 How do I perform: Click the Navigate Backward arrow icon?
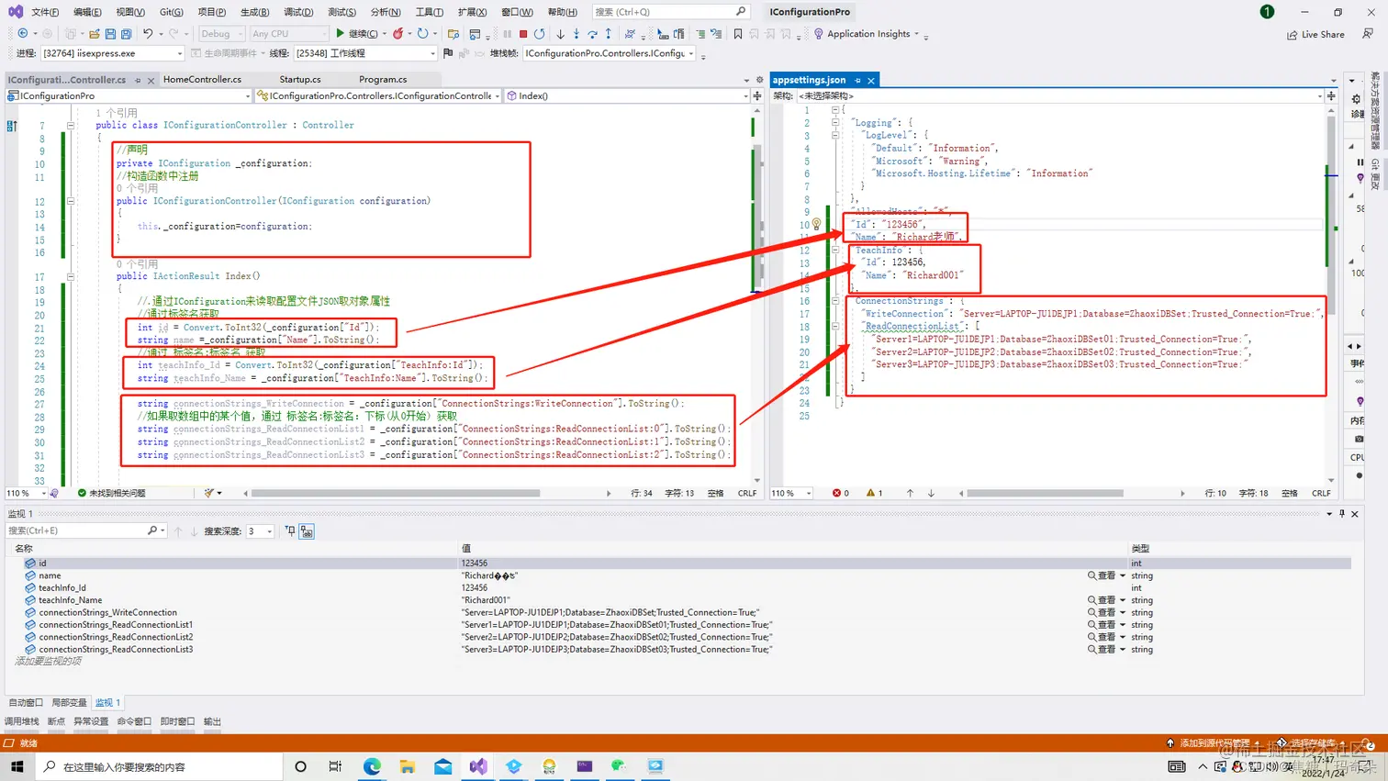pos(23,34)
